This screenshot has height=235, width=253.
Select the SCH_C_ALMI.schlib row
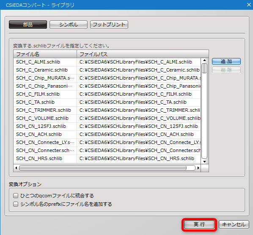[107, 62]
